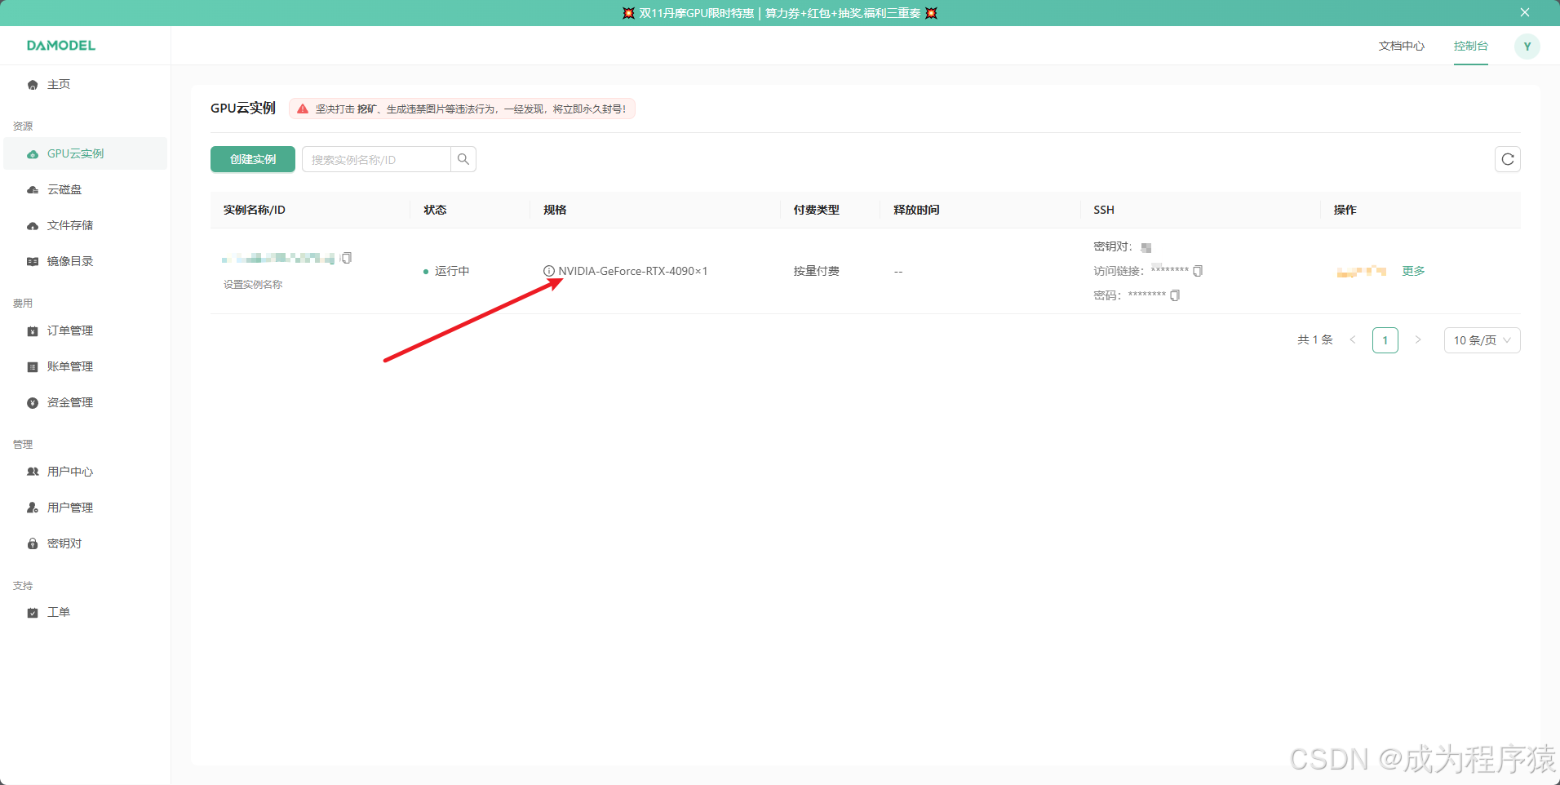The width and height of the screenshot is (1560, 785).
Task: Click the DAMODEL logo
Action: (x=61, y=46)
